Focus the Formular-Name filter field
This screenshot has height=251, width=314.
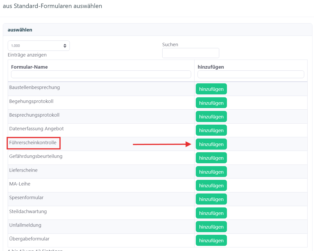tap(101, 74)
